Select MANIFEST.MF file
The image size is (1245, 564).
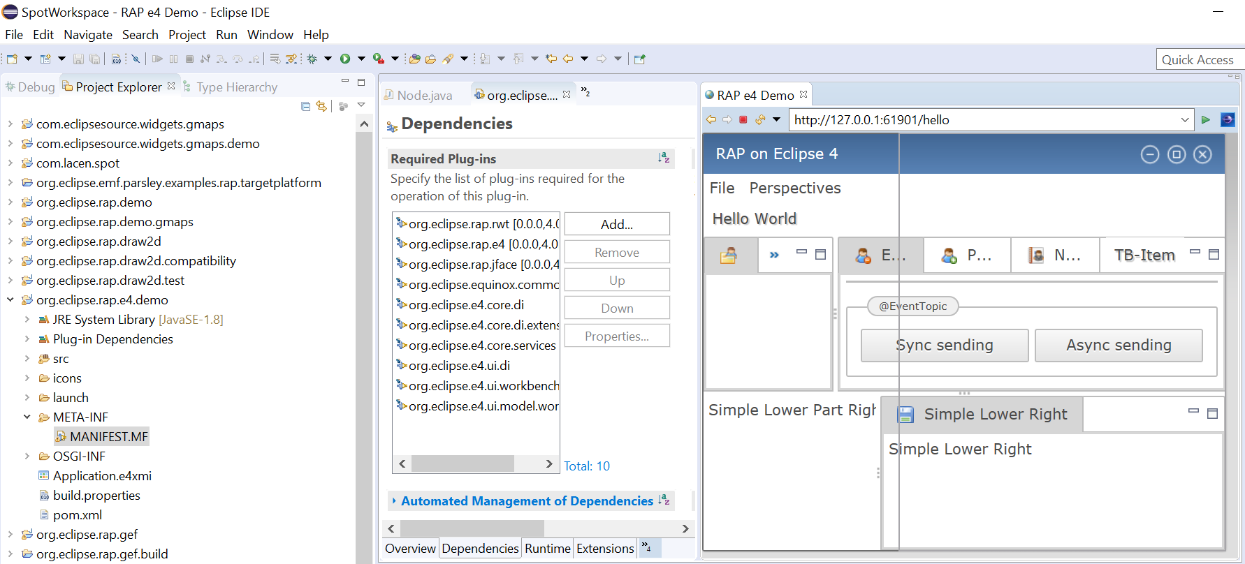click(x=102, y=437)
